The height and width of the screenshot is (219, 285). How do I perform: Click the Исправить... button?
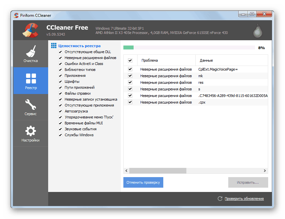[x=248, y=182]
